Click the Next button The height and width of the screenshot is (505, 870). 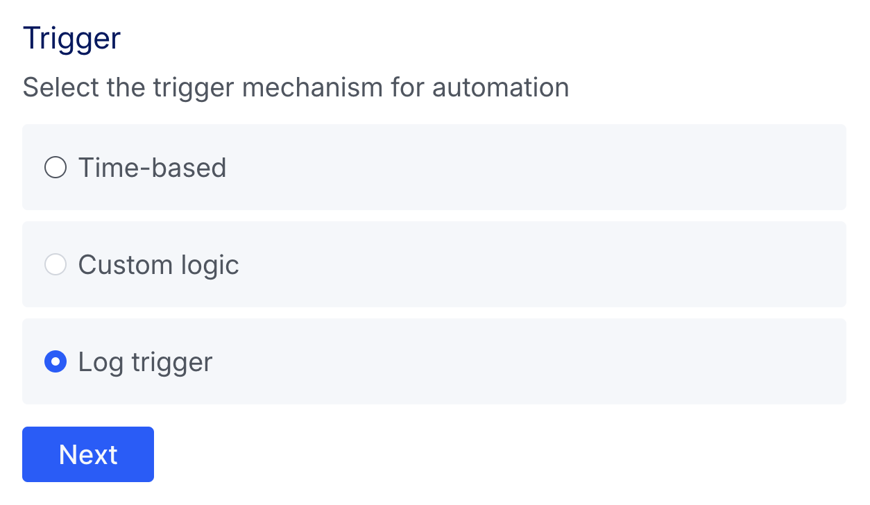88,454
